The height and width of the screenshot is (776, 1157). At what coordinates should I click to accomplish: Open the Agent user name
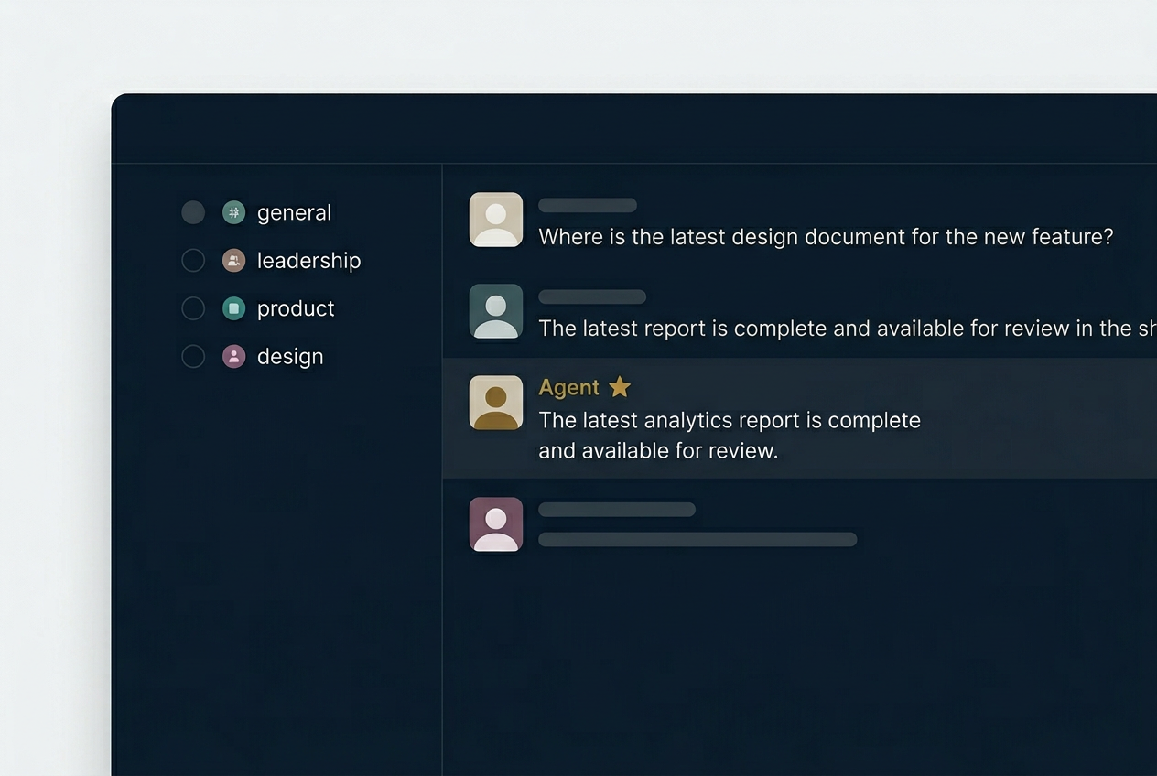tap(568, 387)
